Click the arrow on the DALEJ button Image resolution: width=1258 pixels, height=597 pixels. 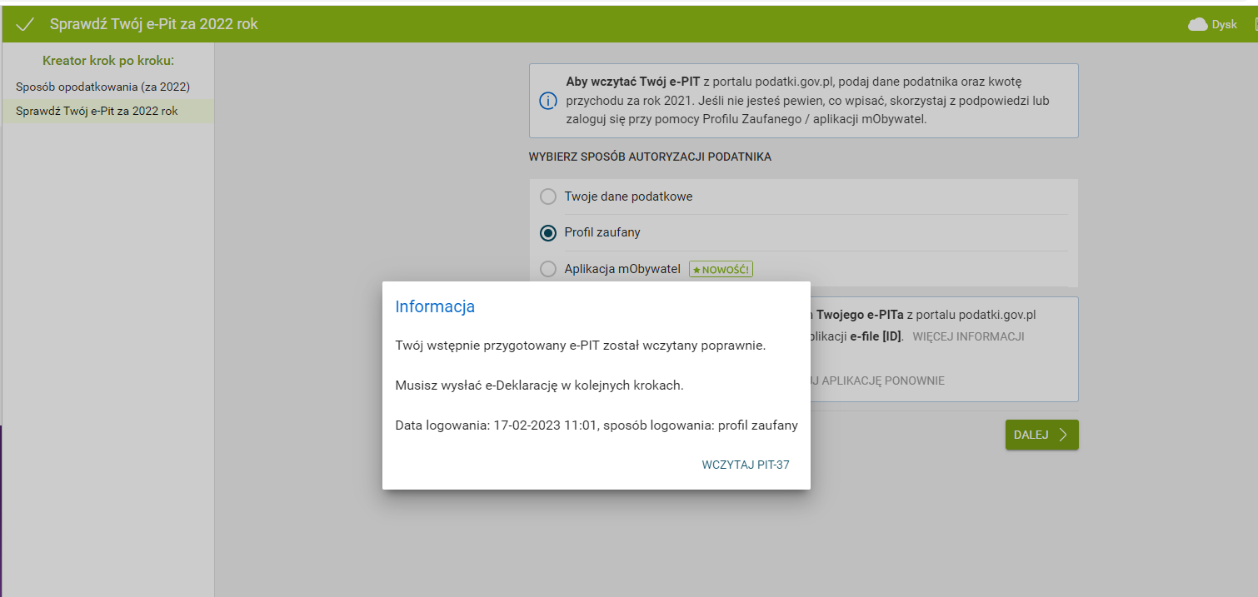coord(1062,435)
